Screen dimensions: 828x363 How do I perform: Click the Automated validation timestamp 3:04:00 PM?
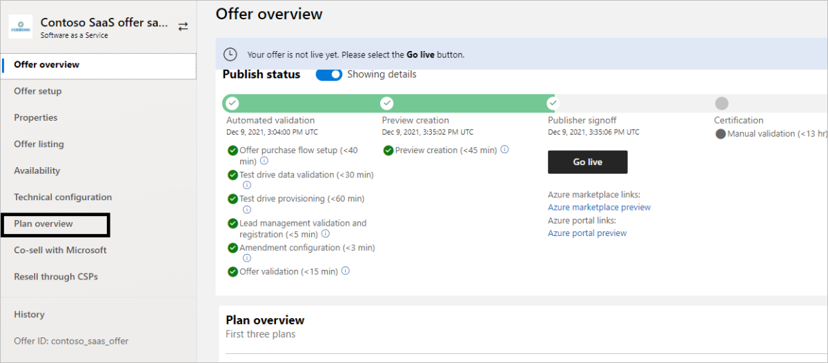[272, 132]
